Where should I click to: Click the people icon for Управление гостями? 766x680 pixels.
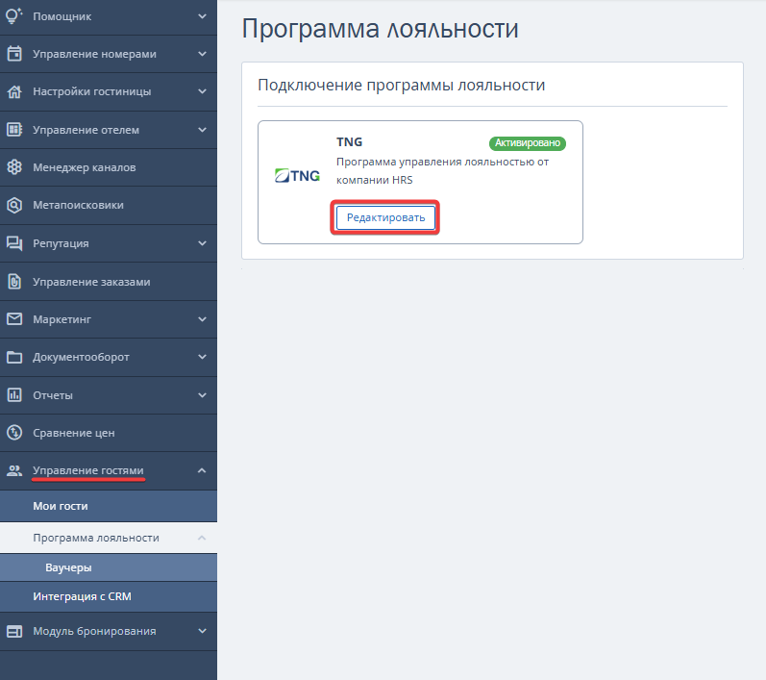coord(14,470)
